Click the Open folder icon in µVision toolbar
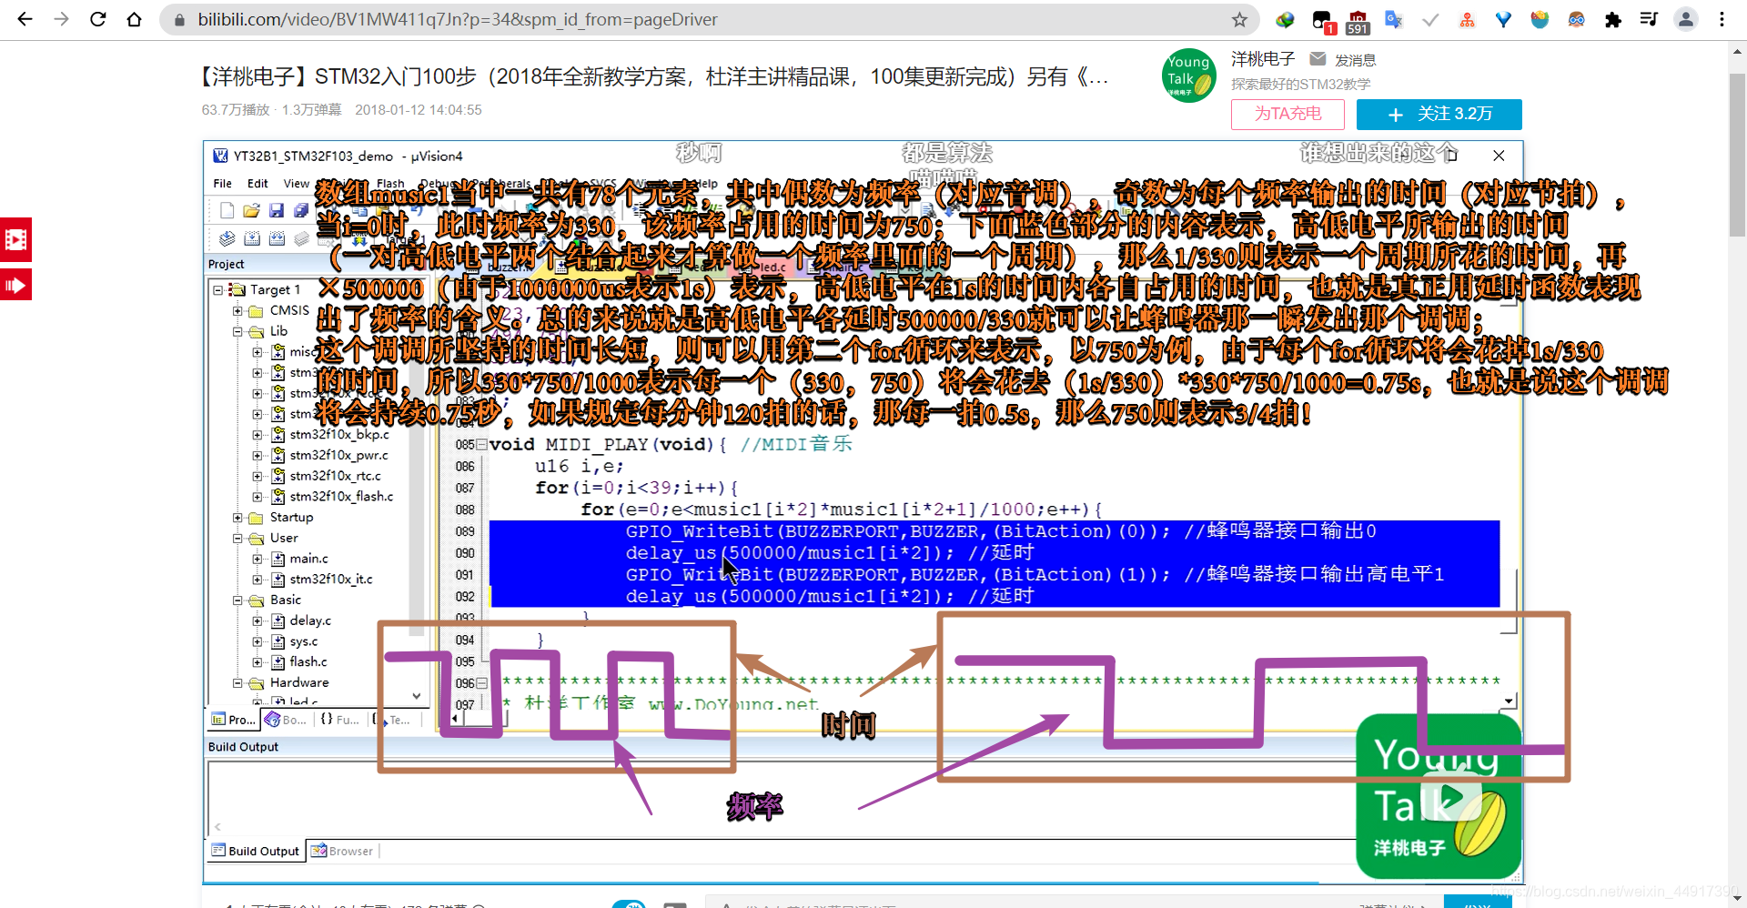The width and height of the screenshot is (1747, 908). (251, 210)
